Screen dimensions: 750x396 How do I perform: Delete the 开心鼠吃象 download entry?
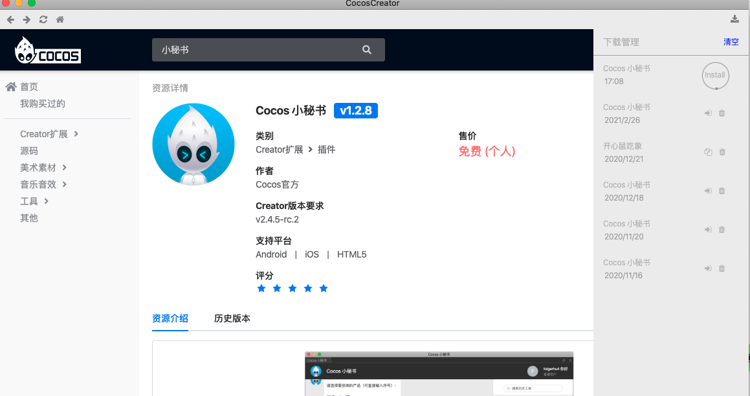pyautogui.click(x=722, y=152)
